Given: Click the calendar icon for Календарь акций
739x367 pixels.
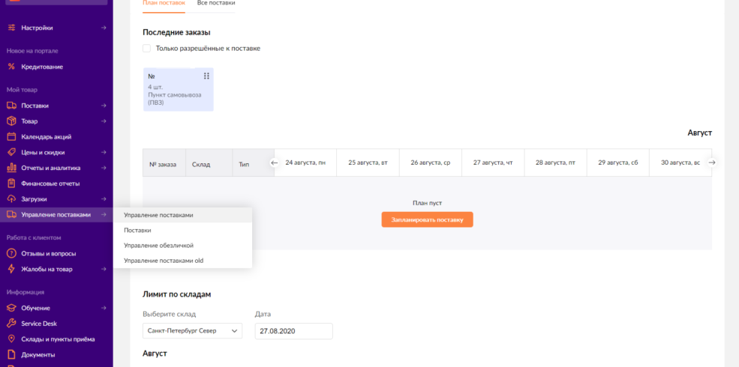Looking at the screenshot, I should point(11,137).
